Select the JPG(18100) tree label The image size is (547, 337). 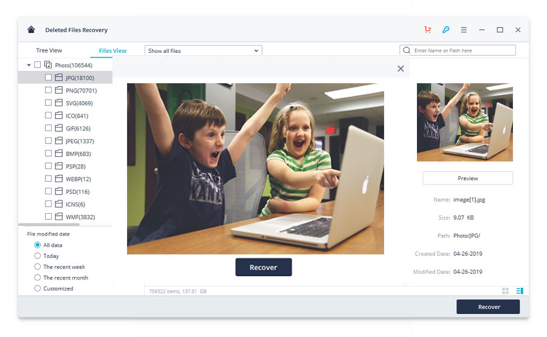pyautogui.click(x=80, y=78)
